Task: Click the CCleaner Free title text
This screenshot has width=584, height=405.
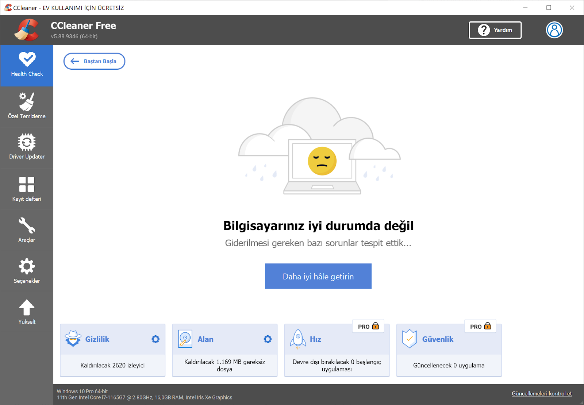Action: pyautogui.click(x=83, y=26)
